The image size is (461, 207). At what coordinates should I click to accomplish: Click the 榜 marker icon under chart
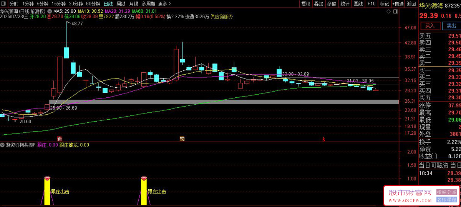click(x=182, y=139)
